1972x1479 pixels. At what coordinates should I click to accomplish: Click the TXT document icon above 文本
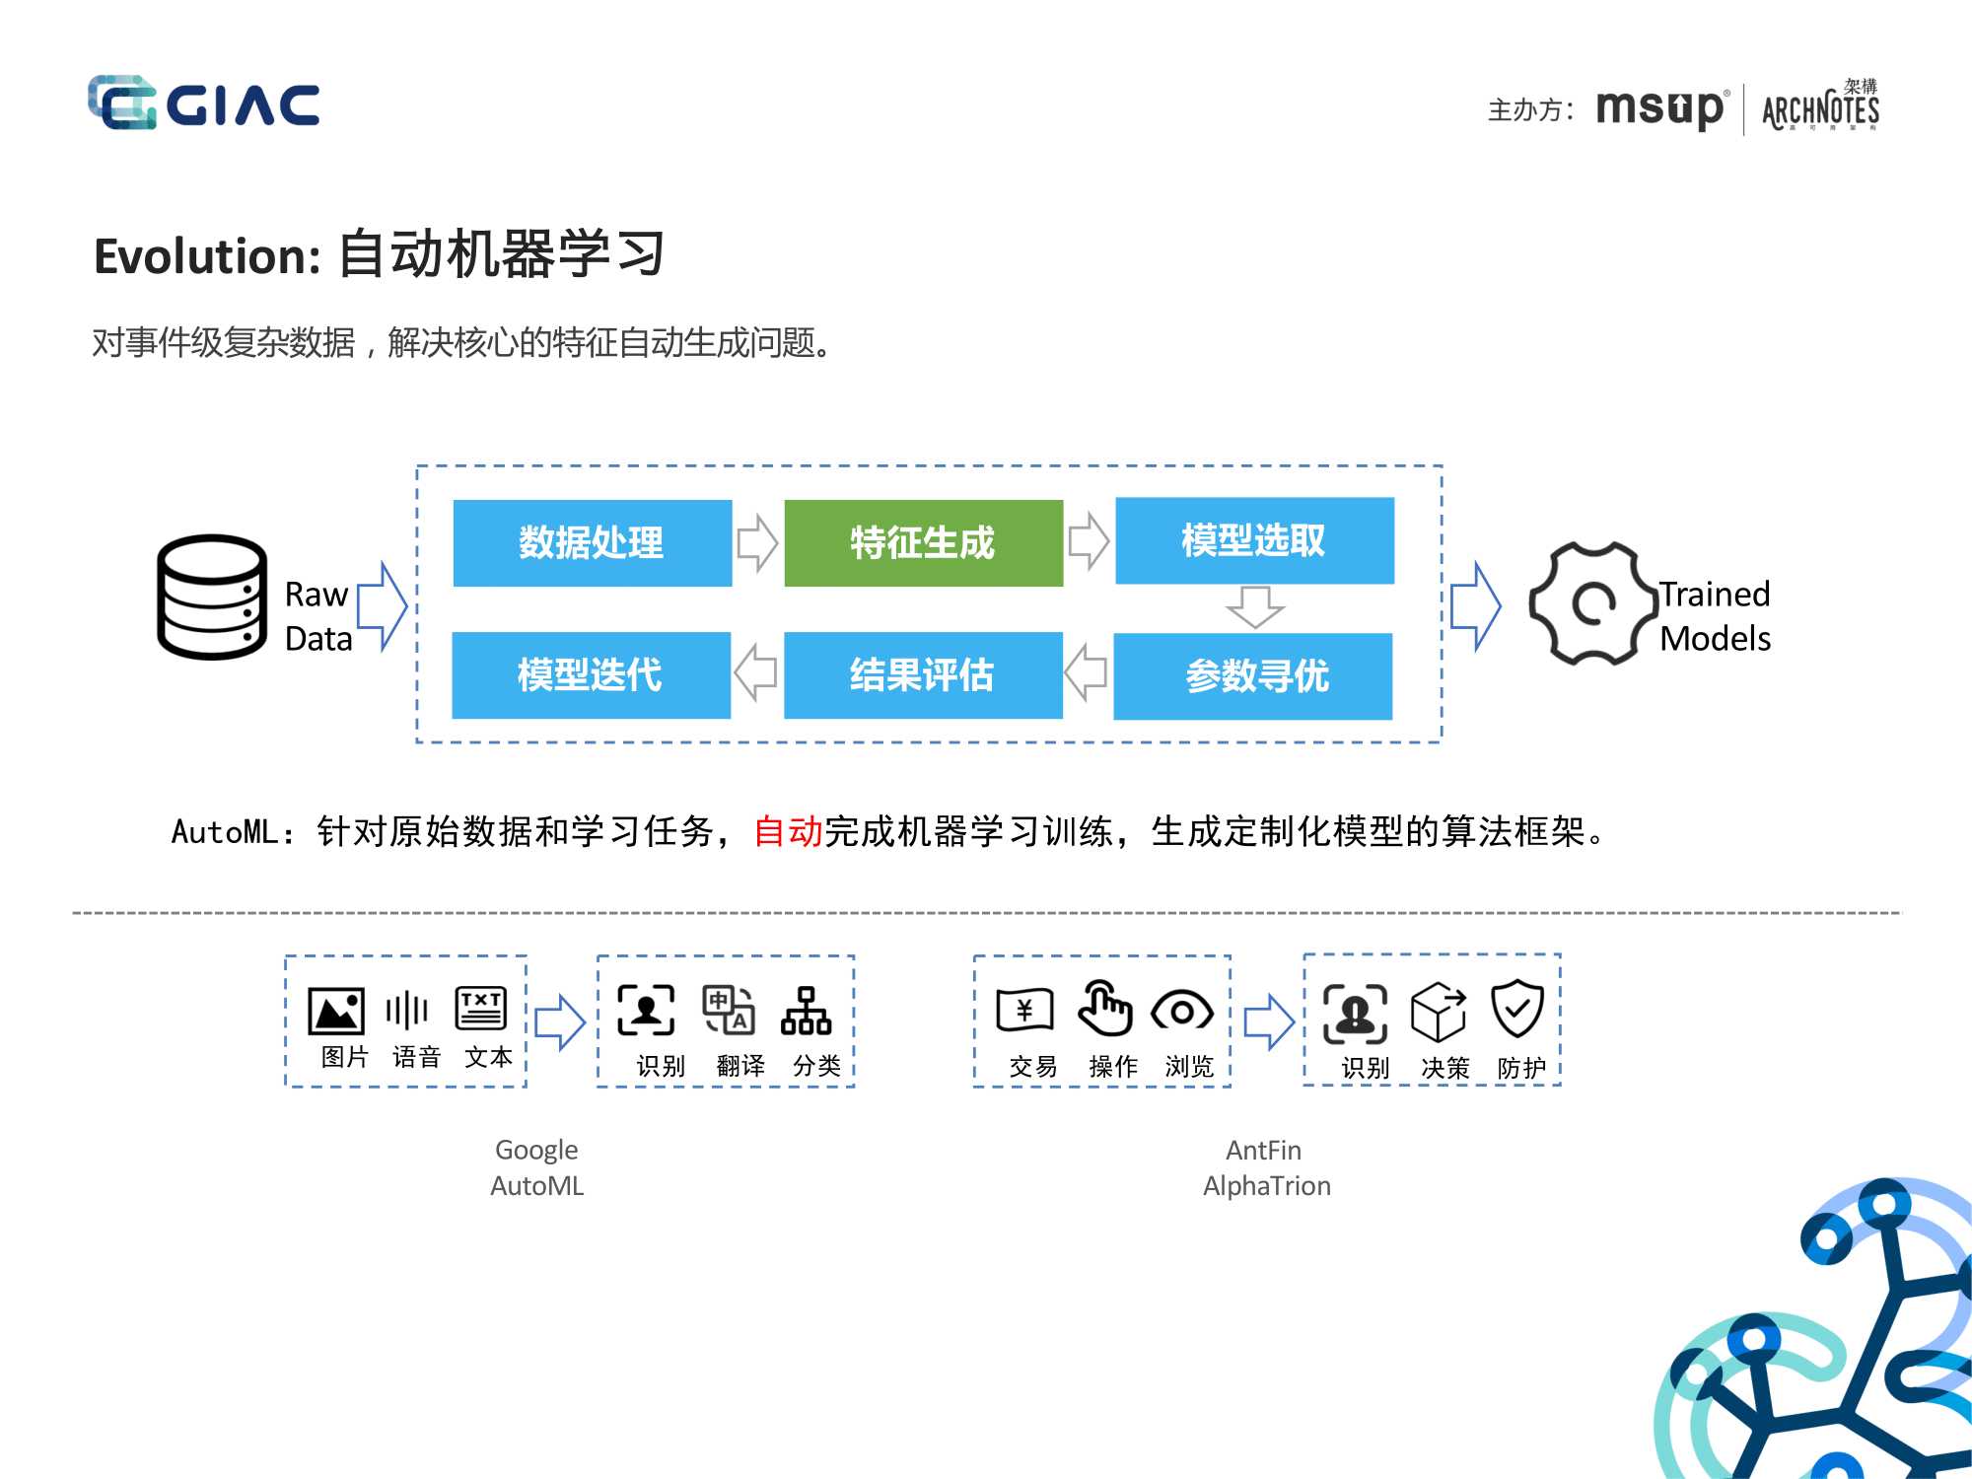point(481,1009)
